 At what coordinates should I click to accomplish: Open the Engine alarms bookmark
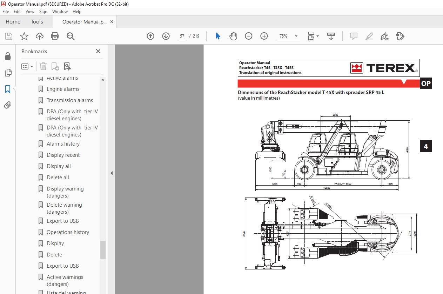pyautogui.click(x=63, y=89)
